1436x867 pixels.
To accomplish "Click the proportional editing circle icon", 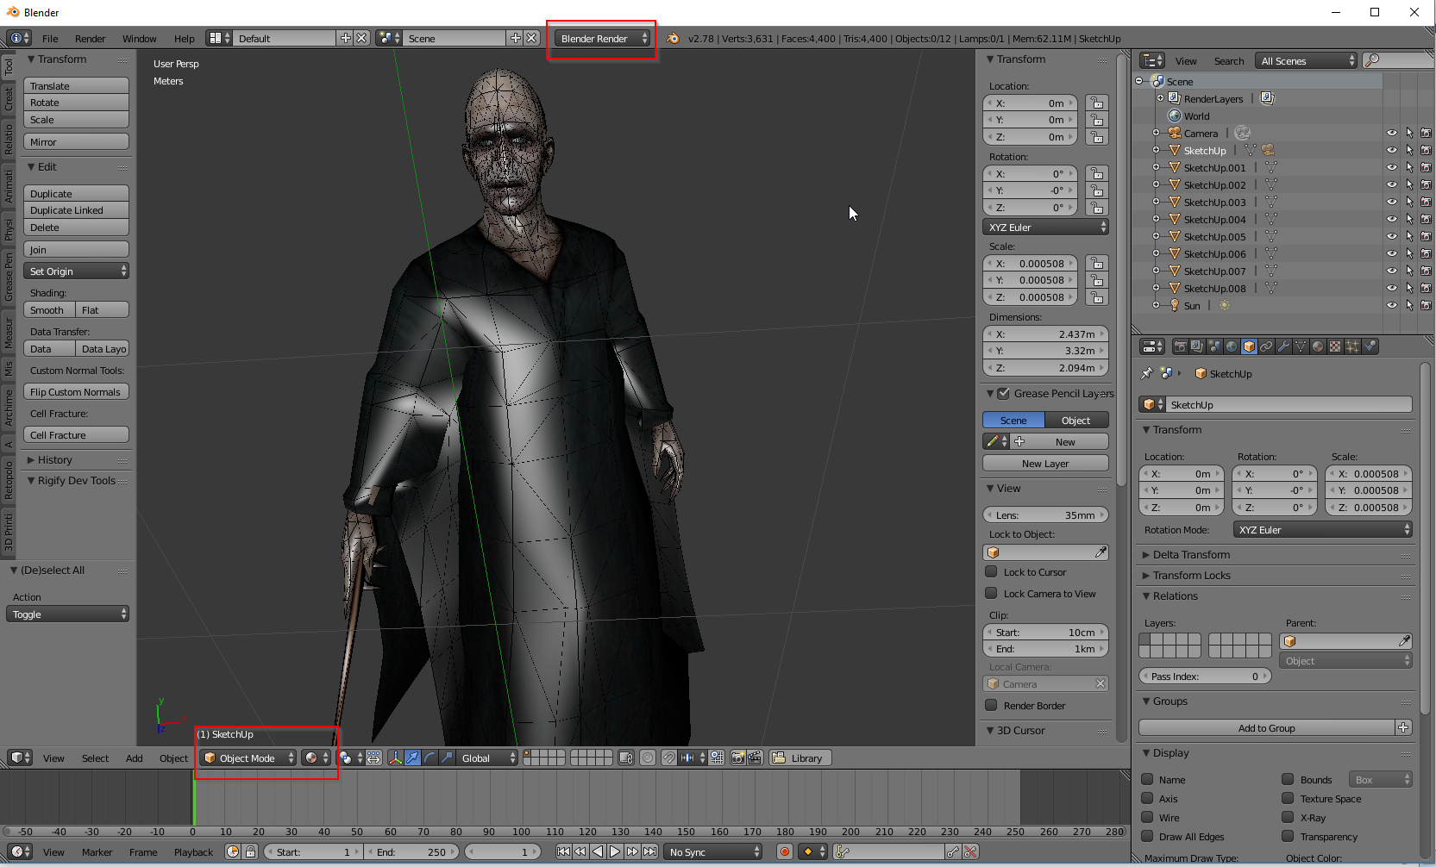I will pyautogui.click(x=648, y=758).
